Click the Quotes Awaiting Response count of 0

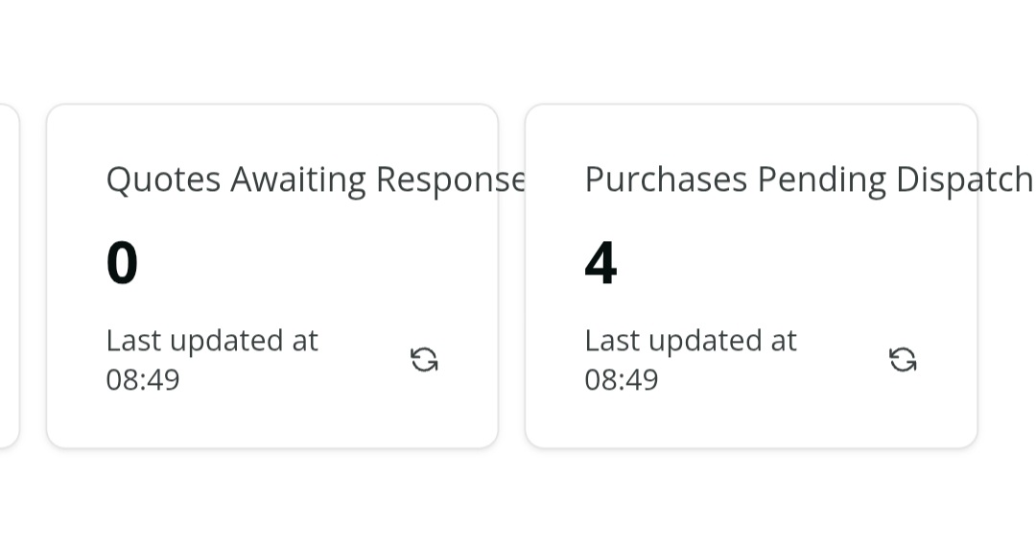click(122, 263)
